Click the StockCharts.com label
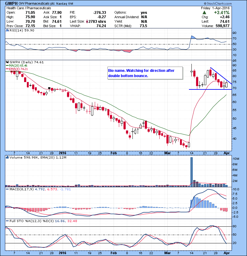The width and height of the screenshot is (247, 256). tap(218, 3)
